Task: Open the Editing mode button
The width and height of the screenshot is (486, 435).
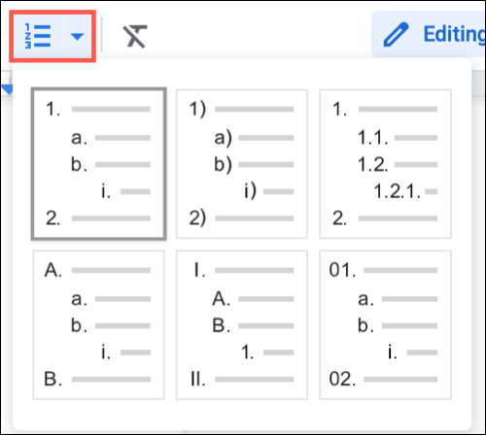Action: [x=429, y=34]
